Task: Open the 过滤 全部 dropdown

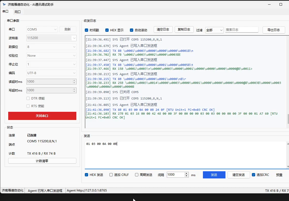Action: click(x=214, y=30)
